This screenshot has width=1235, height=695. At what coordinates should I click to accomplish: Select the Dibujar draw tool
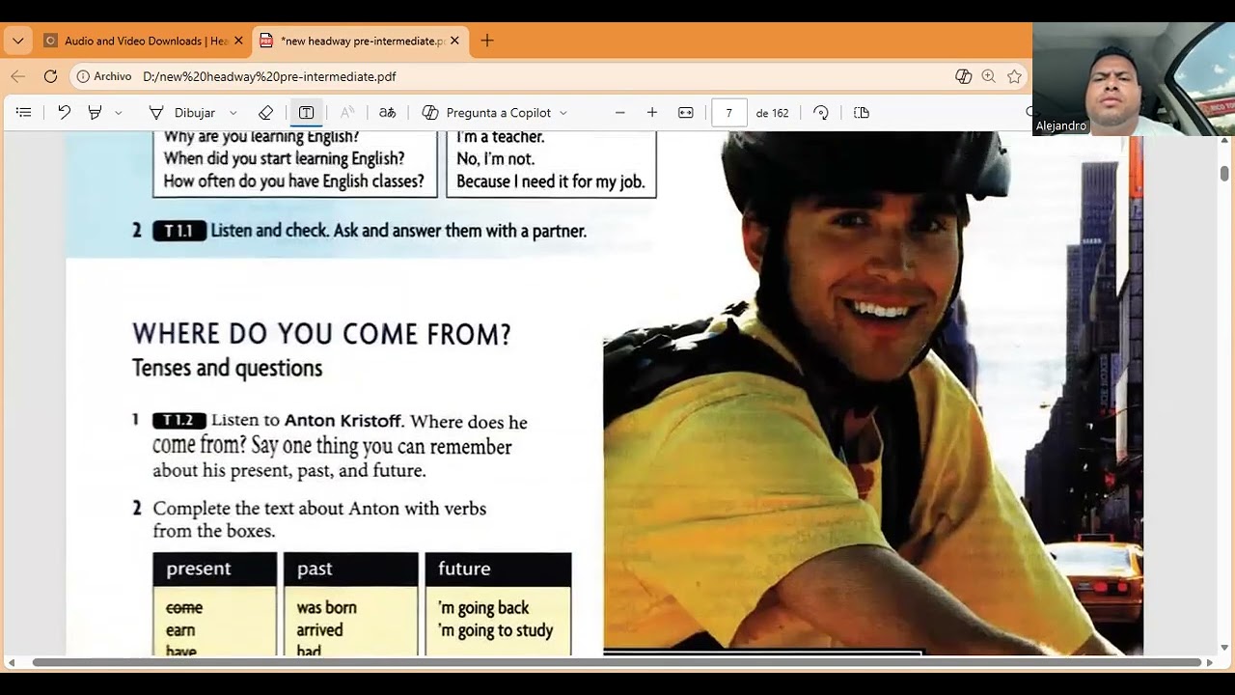click(181, 113)
